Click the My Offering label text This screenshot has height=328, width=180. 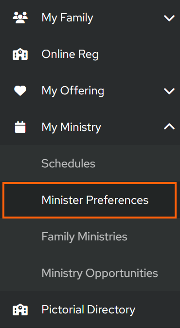pyautogui.click(x=73, y=91)
